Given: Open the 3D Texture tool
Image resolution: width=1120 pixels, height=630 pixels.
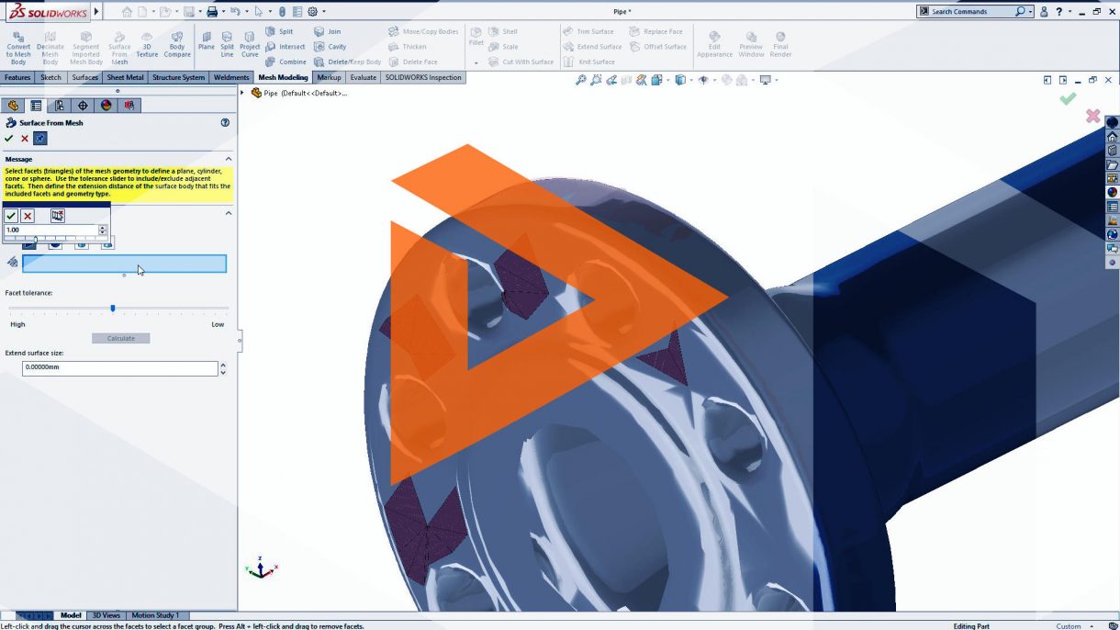Looking at the screenshot, I should pyautogui.click(x=147, y=43).
